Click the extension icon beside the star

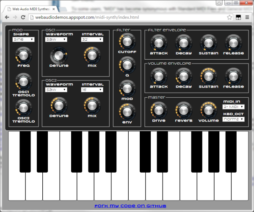pos(238,17)
